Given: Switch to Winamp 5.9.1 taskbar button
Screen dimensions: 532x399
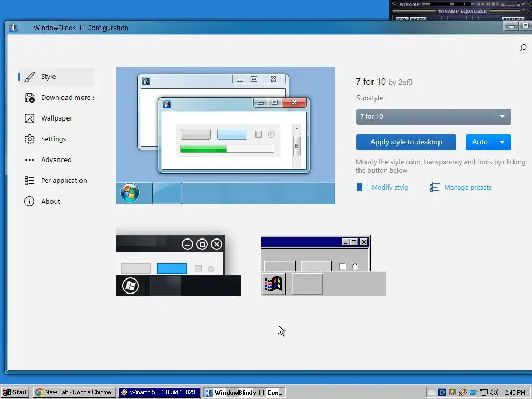Looking at the screenshot, I should pos(159,392).
